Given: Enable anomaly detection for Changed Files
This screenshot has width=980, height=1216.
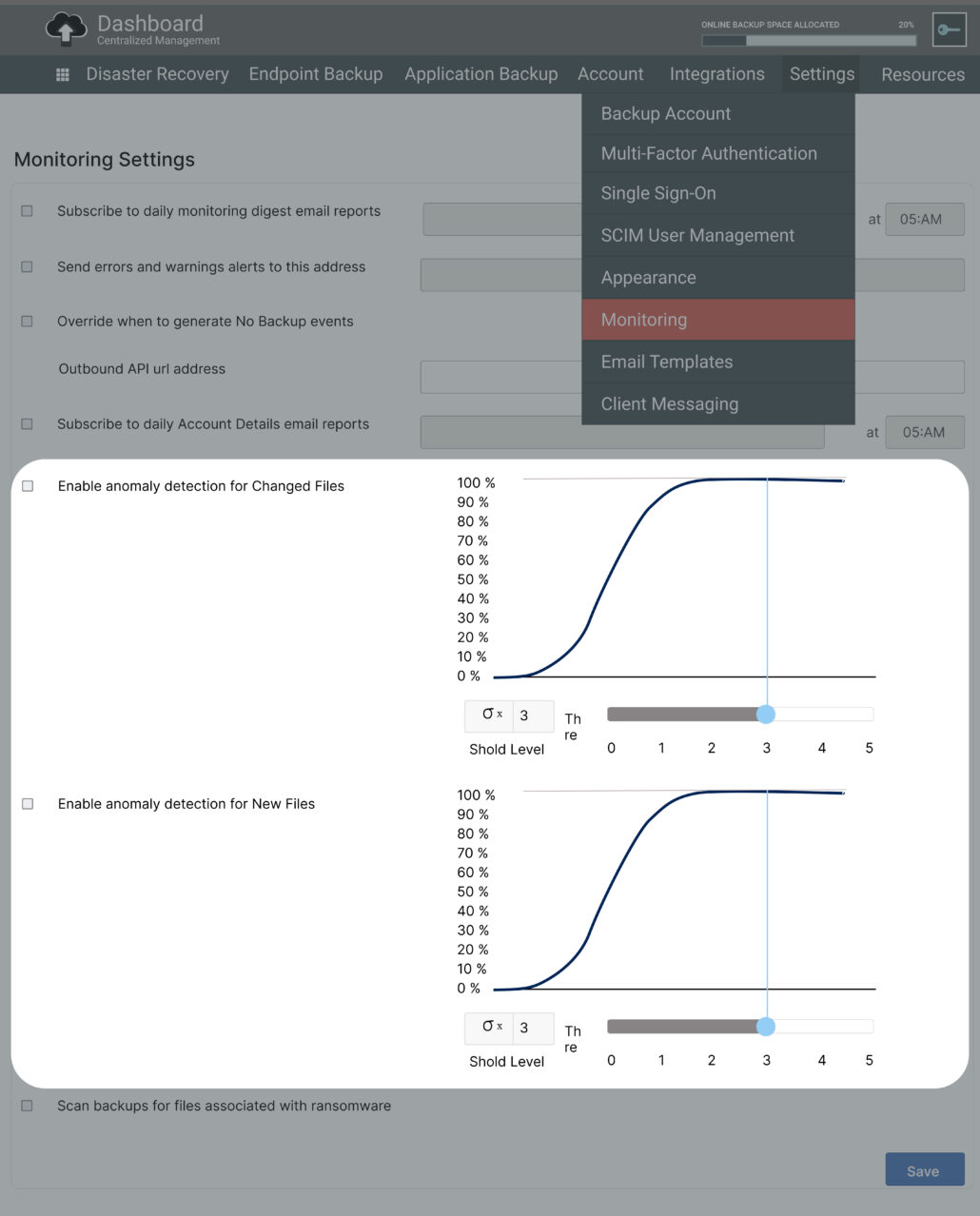Looking at the screenshot, I should (x=28, y=485).
